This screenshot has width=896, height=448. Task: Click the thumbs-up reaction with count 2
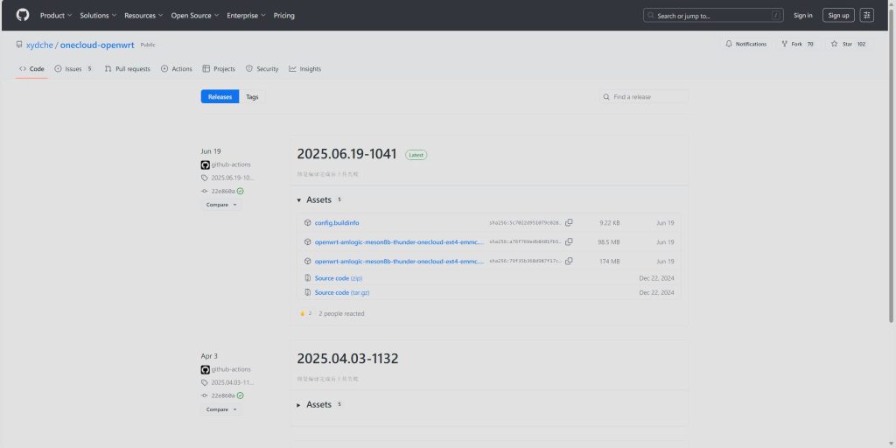305,314
